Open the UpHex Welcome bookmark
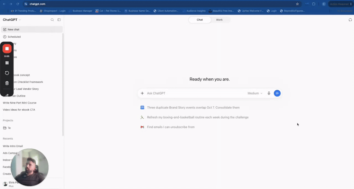 pyautogui.click(x=251, y=11)
